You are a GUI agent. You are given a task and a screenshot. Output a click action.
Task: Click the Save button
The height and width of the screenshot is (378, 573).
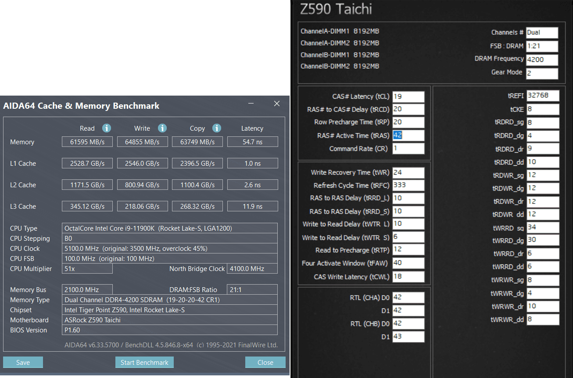23,362
